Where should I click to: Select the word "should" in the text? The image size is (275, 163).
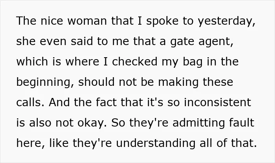tap(96, 81)
